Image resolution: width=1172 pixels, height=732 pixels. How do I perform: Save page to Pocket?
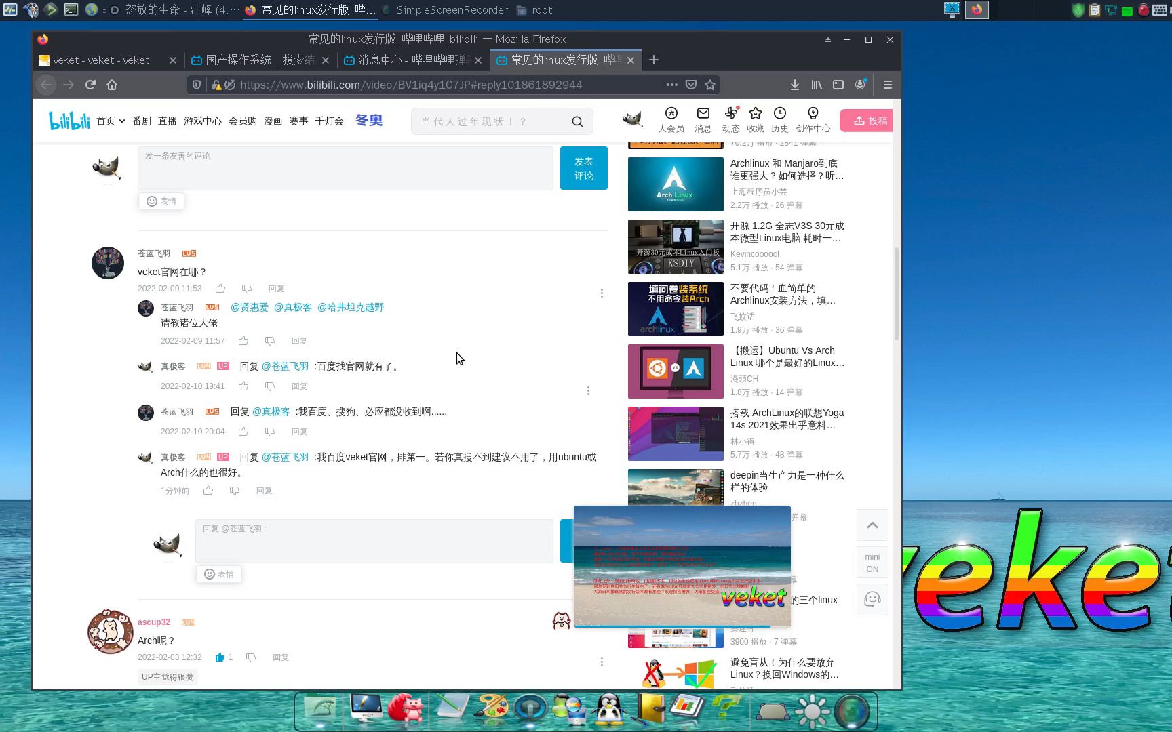coord(690,85)
